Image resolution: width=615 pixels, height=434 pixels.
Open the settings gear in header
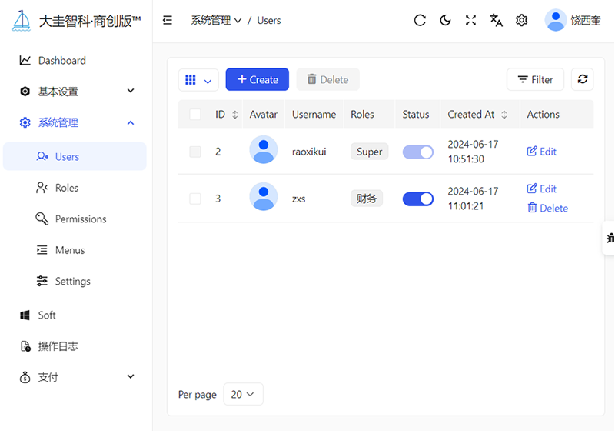(522, 21)
